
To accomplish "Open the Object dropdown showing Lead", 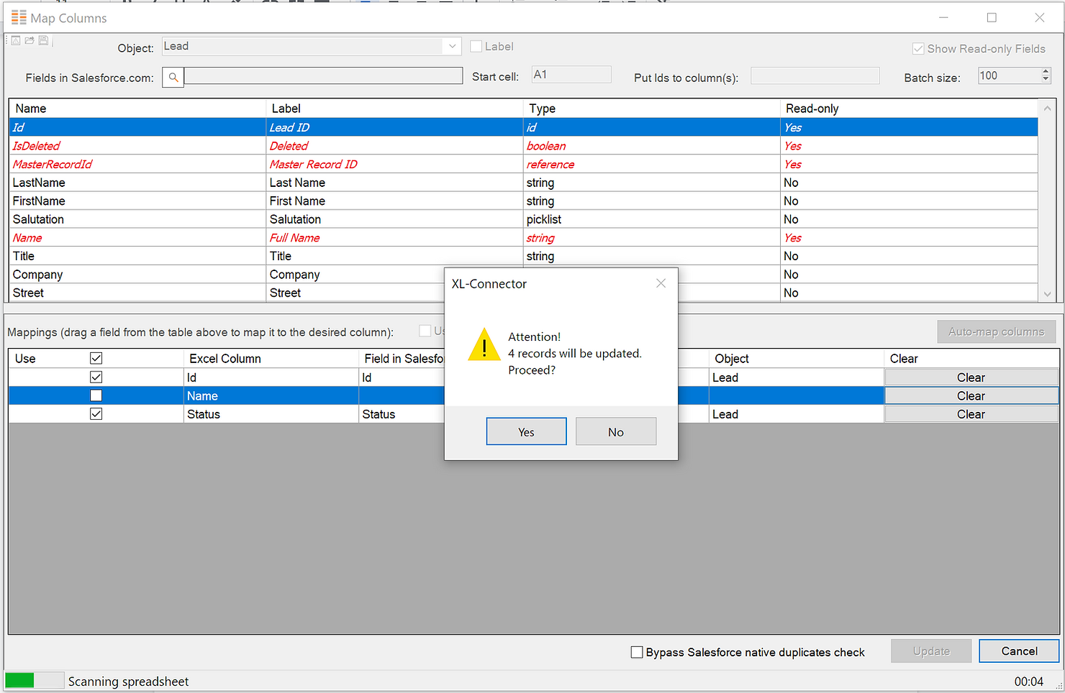I will coord(311,46).
